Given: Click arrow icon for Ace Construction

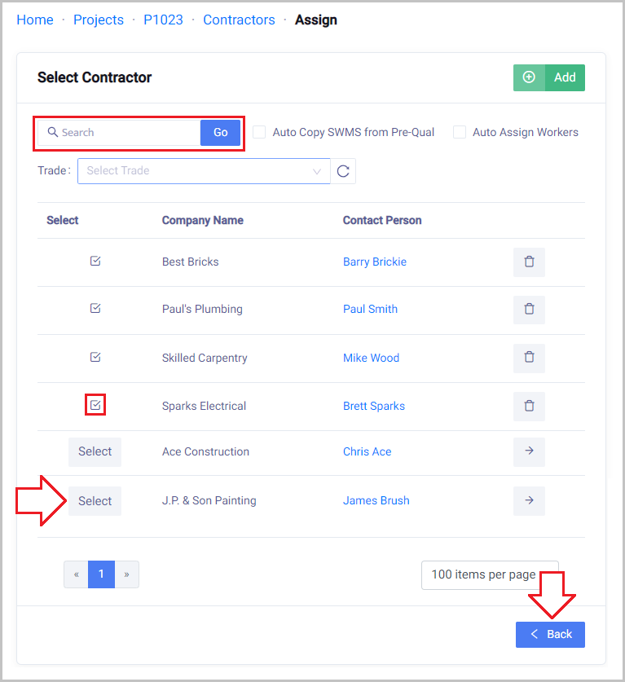Looking at the screenshot, I should click(x=529, y=451).
